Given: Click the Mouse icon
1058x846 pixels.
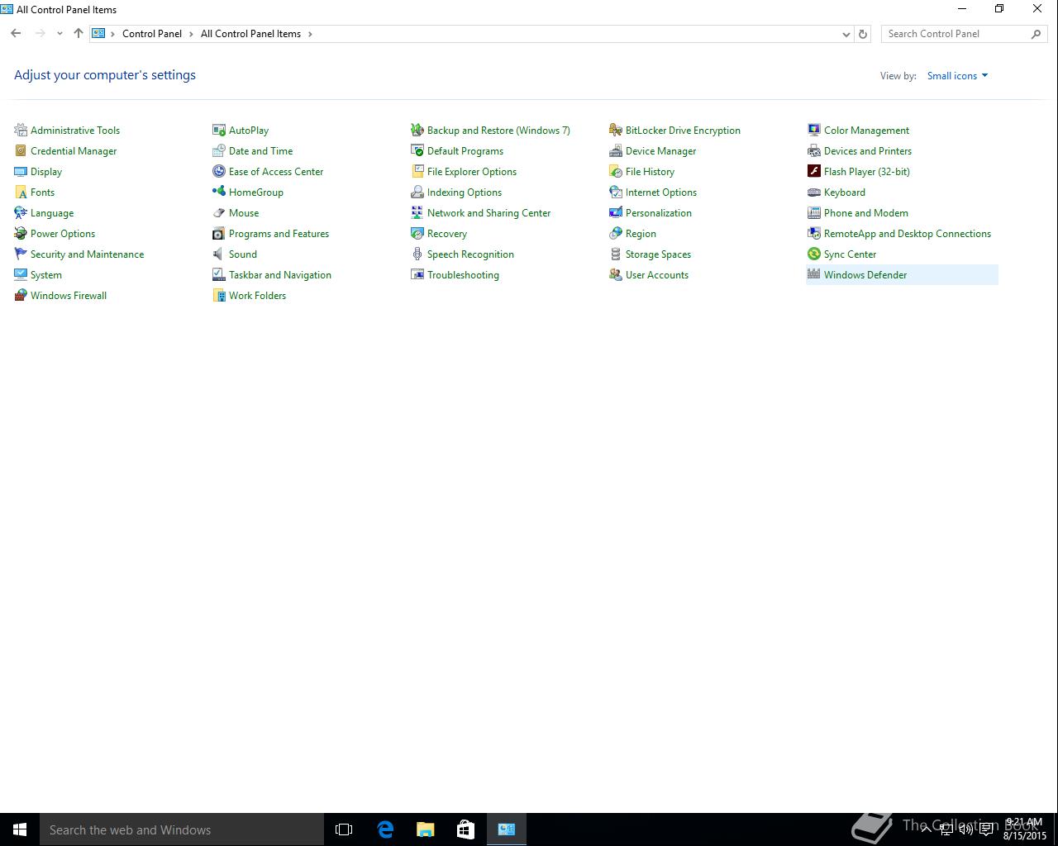Looking at the screenshot, I should coord(219,212).
